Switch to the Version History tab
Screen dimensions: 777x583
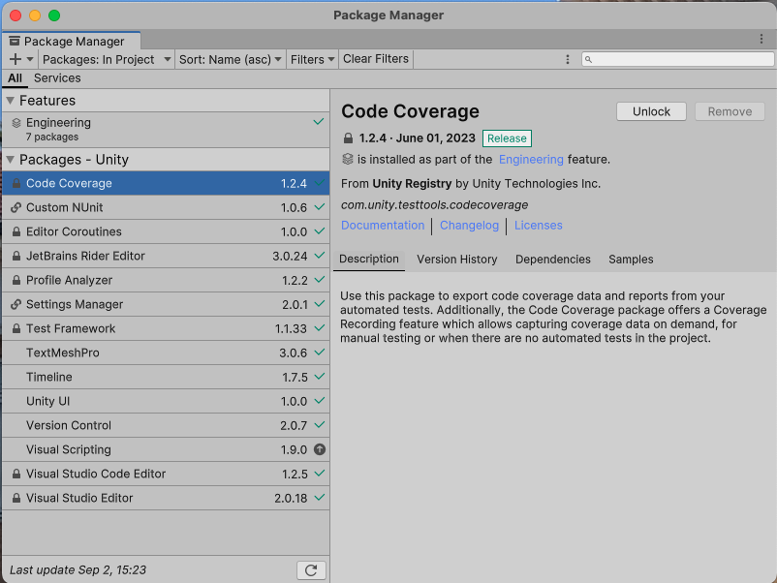pos(456,260)
